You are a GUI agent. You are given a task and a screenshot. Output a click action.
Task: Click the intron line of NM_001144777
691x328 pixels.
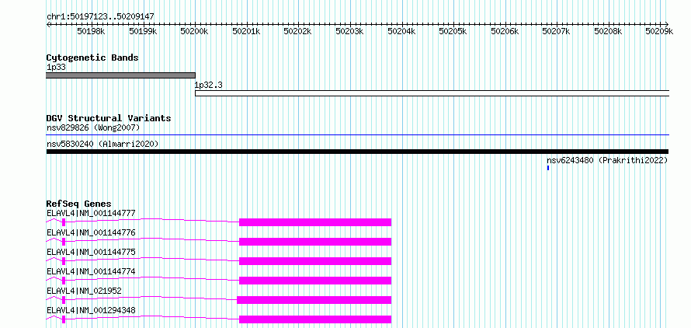(x=152, y=219)
